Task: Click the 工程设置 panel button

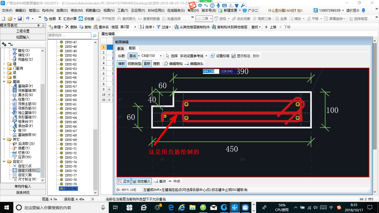Action: pos(23,31)
